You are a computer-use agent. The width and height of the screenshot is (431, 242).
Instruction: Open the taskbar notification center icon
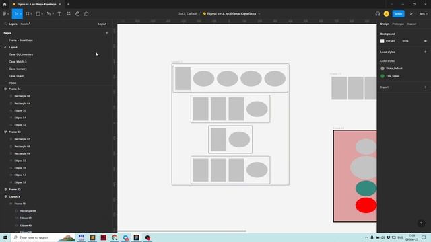pos(424,237)
